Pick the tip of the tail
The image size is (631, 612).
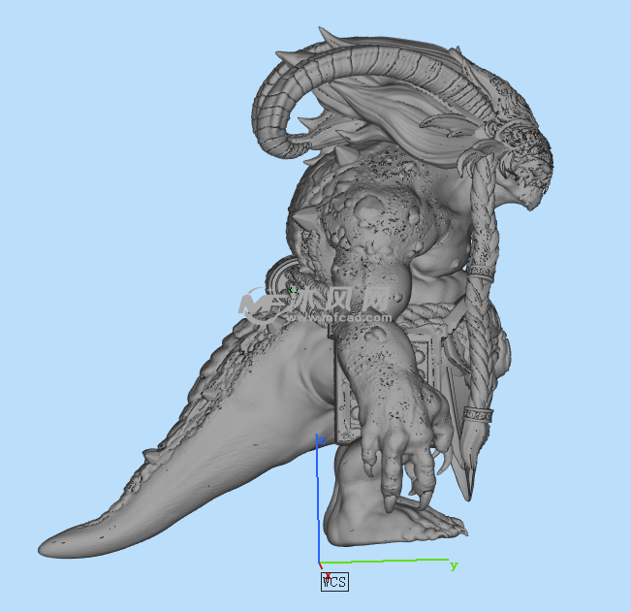53,546
